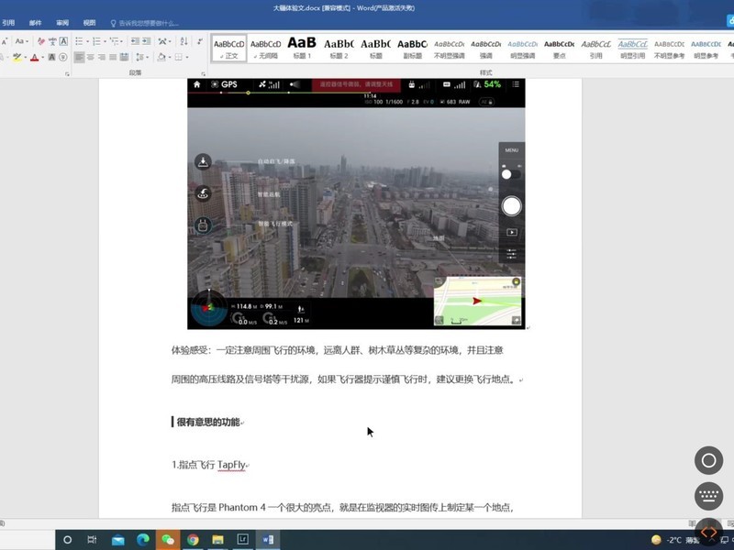Pick the yellow text highlight color swatch
This screenshot has width=734, height=550.
point(17,58)
